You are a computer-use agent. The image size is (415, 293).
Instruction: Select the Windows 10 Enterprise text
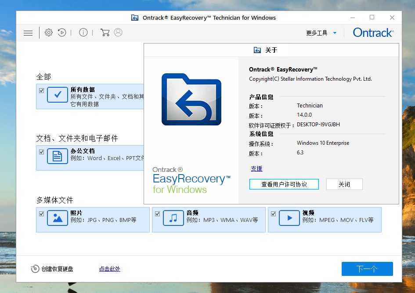323,143
